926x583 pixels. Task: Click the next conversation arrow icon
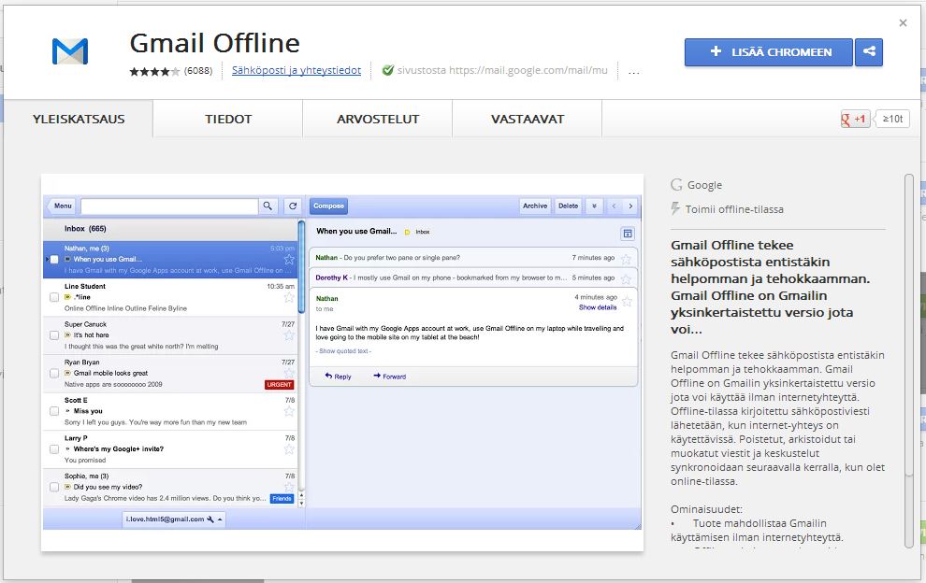point(630,206)
